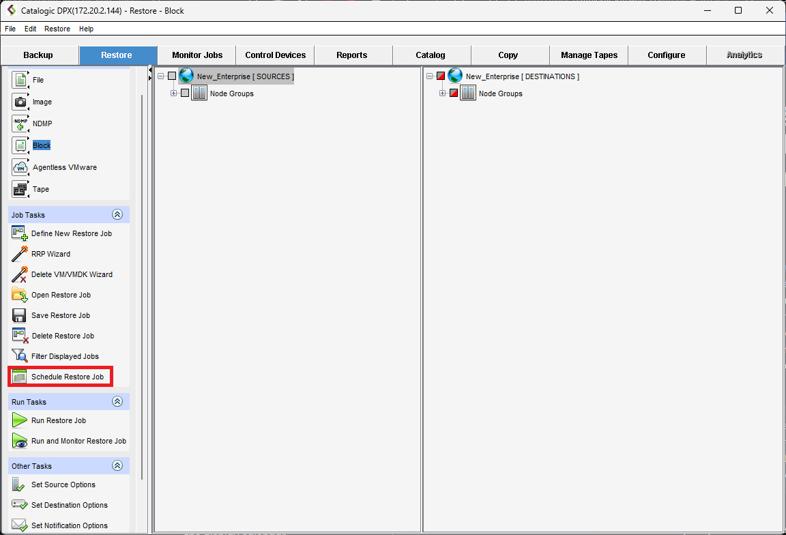The width and height of the screenshot is (786, 535).
Task: Click the Save Restore Job disk icon
Action: [x=20, y=315]
